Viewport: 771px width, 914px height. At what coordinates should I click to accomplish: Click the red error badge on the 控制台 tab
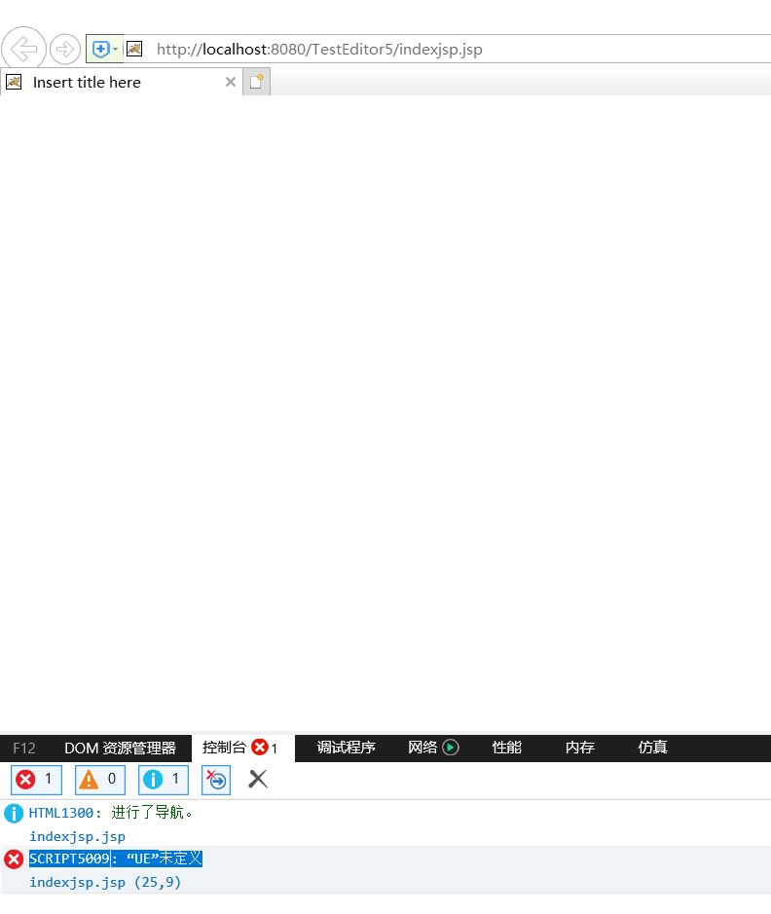260,748
